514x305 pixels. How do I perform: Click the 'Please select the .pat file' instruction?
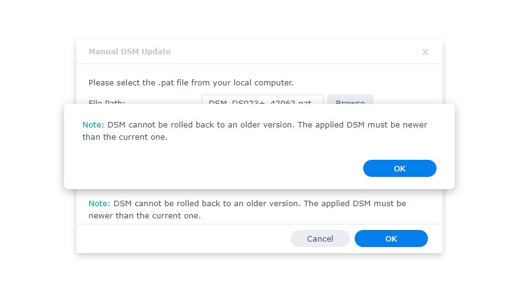[x=191, y=82]
